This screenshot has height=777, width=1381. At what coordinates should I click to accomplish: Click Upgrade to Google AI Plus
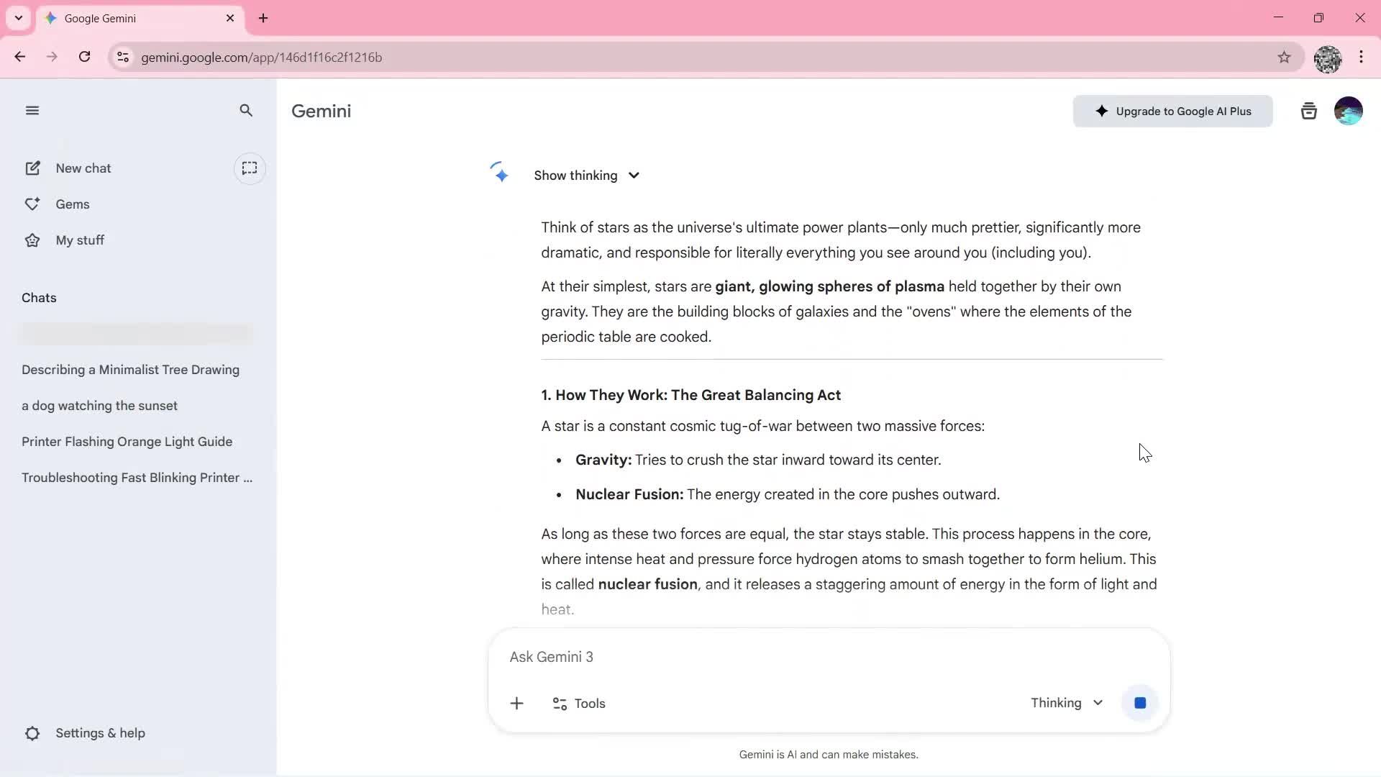pyautogui.click(x=1172, y=111)
